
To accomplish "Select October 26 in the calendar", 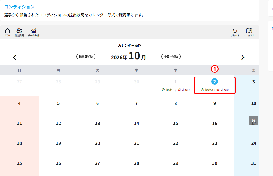I will 59,163.
